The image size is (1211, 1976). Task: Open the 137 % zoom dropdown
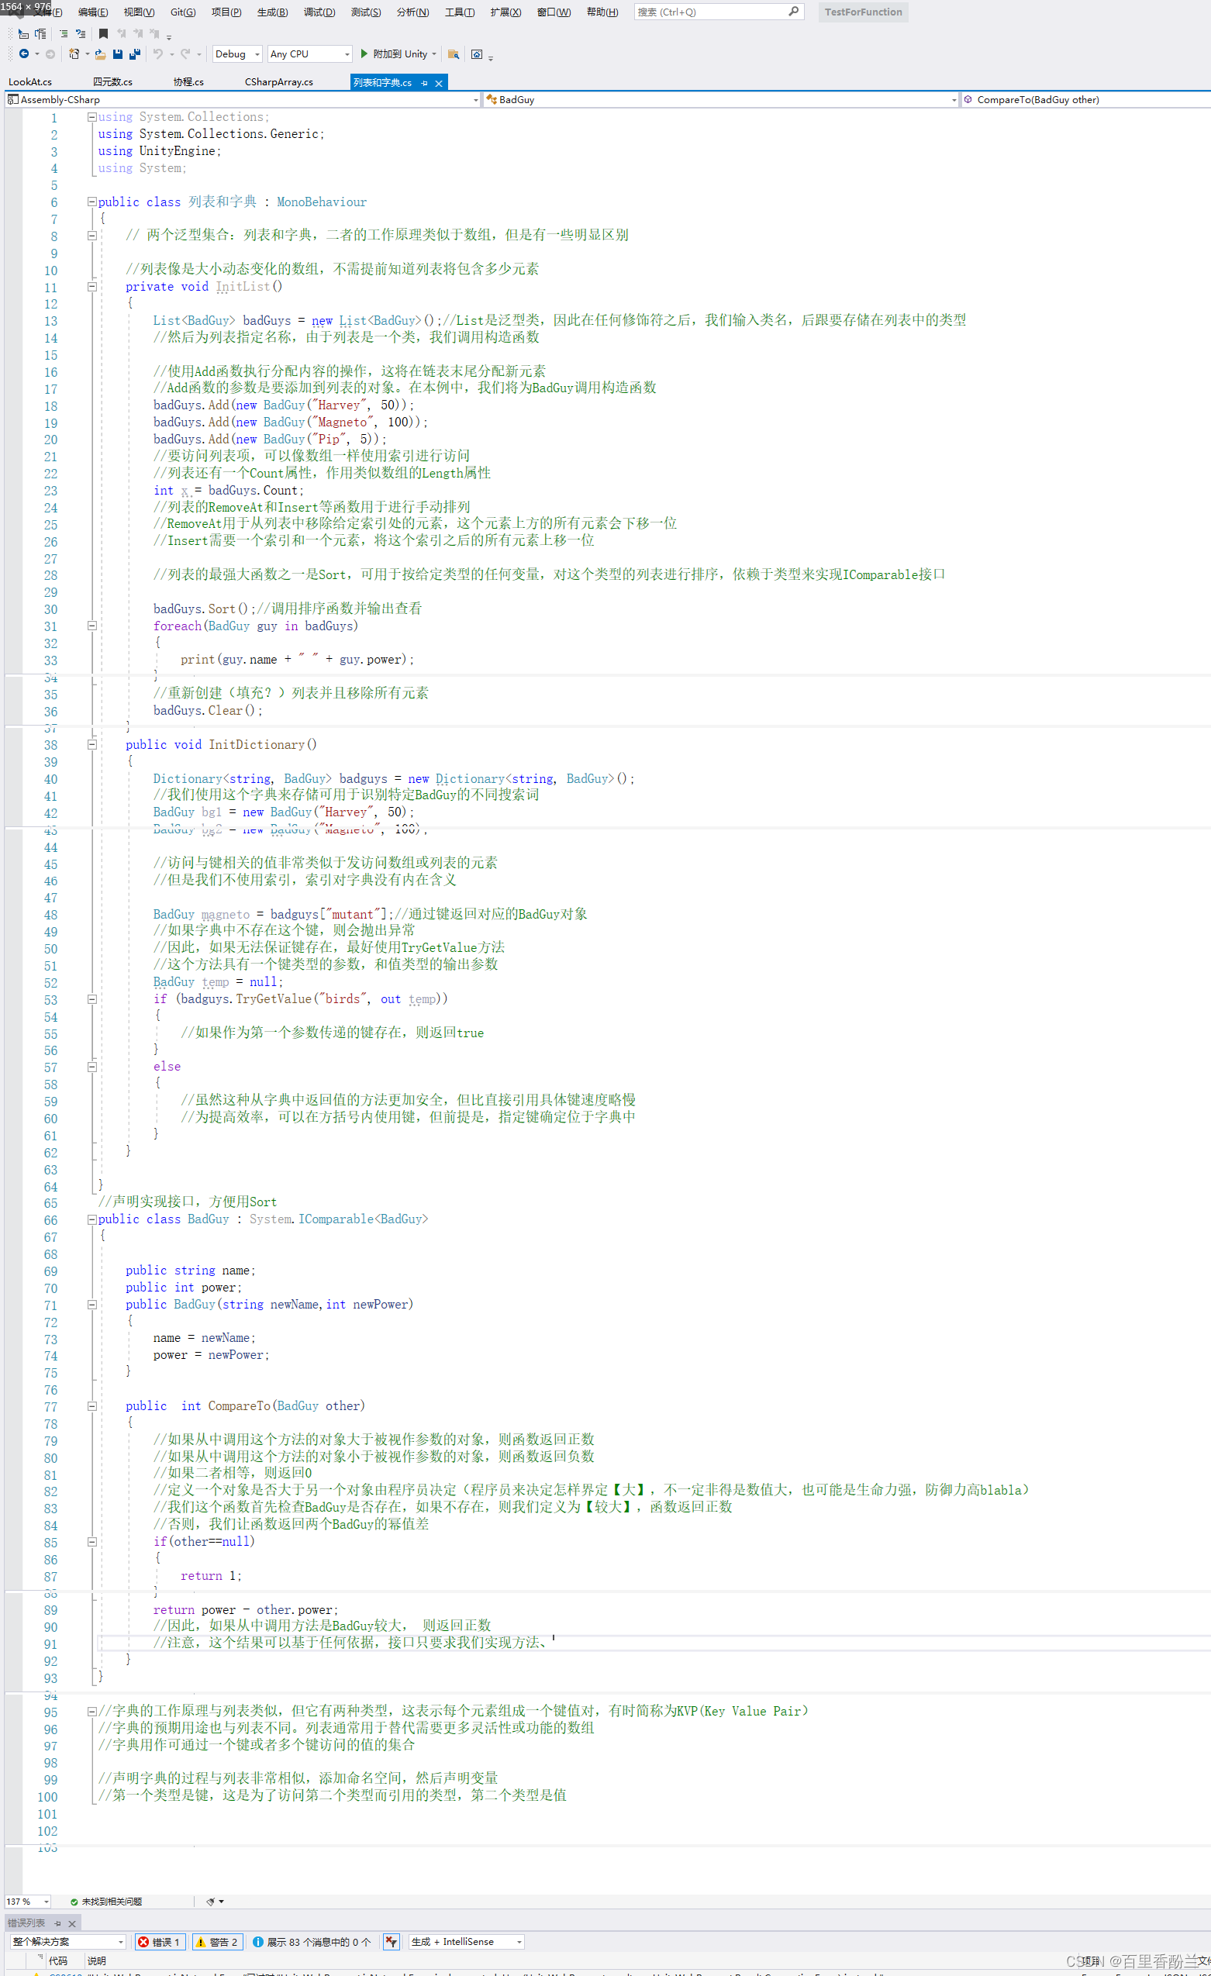pos(28,1902)
